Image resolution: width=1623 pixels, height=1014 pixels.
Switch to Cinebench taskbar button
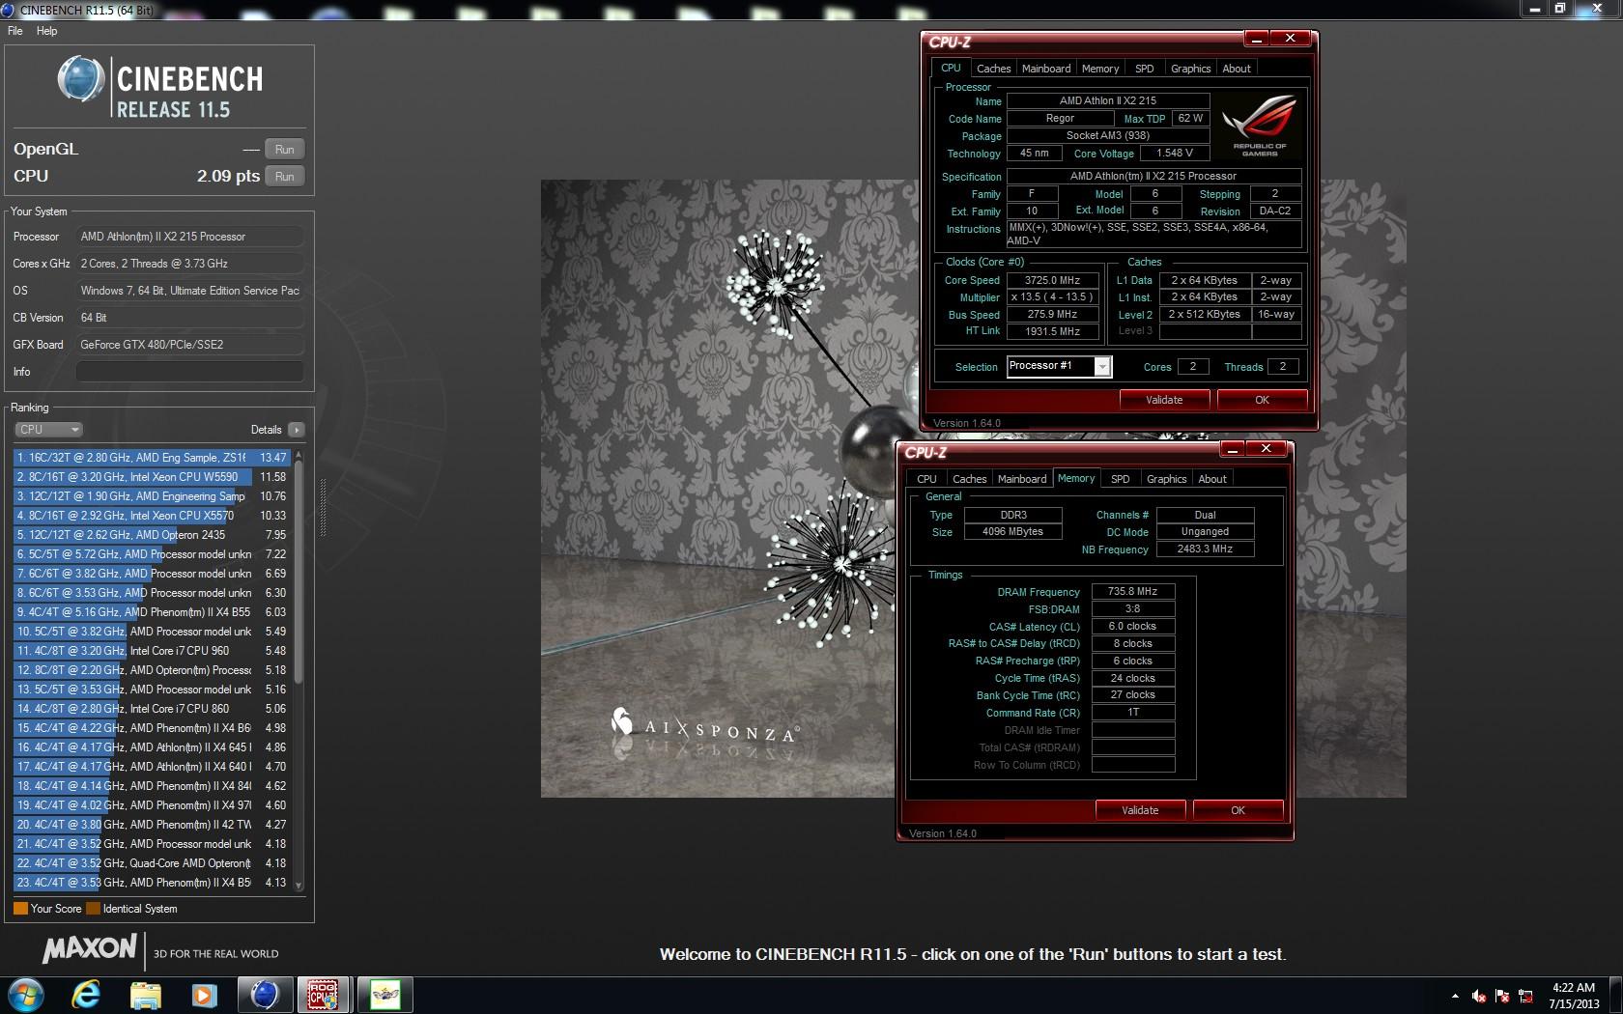pos(265,995)
